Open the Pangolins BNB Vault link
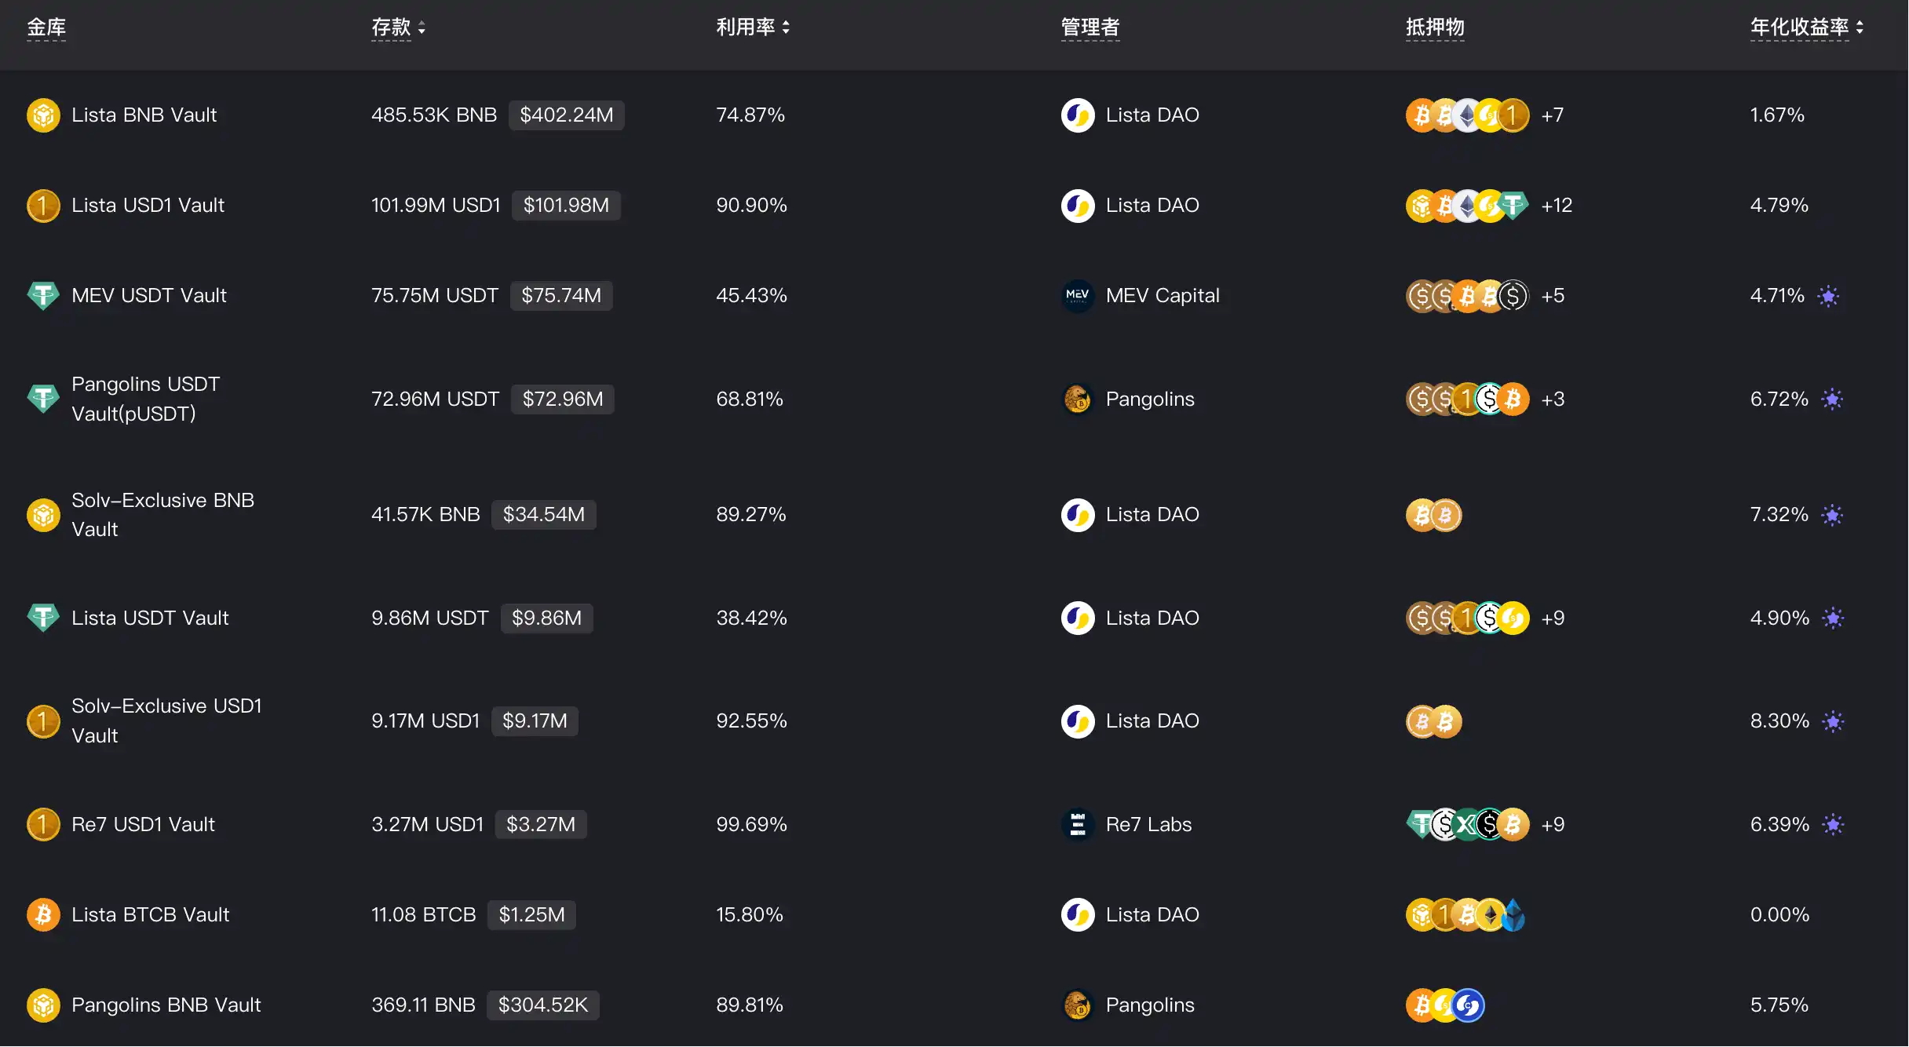 pyautogui.click(x=166, y=1005)
